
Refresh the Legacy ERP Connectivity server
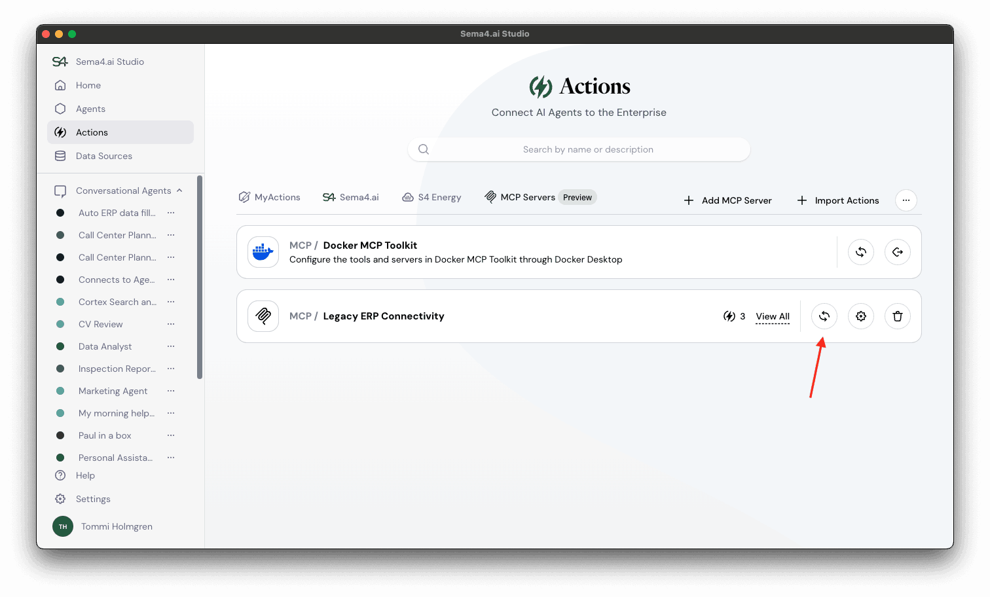pyautogui.click(x=824, y=316)
